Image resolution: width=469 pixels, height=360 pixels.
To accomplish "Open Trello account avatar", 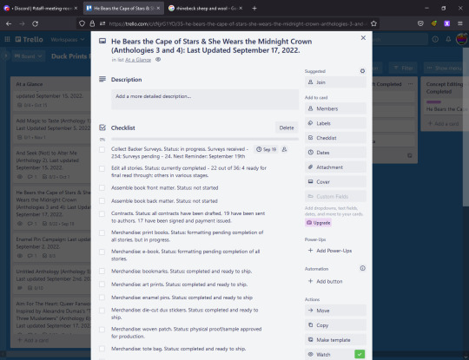I will pyautogui.click(x=462, y=39).
